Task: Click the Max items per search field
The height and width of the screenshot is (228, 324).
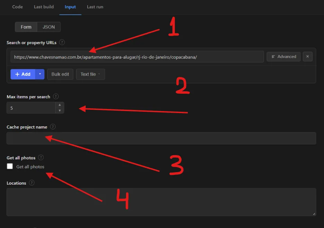Action: pyautogui.click(x=31, y=108)
